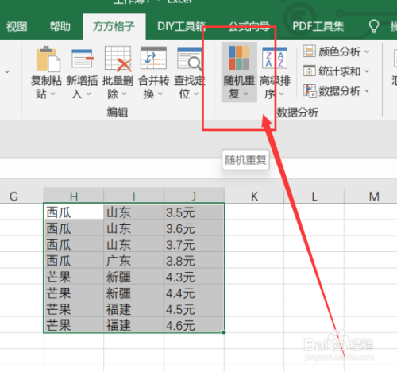Click cell containing 4.6元

click(194, 325)
